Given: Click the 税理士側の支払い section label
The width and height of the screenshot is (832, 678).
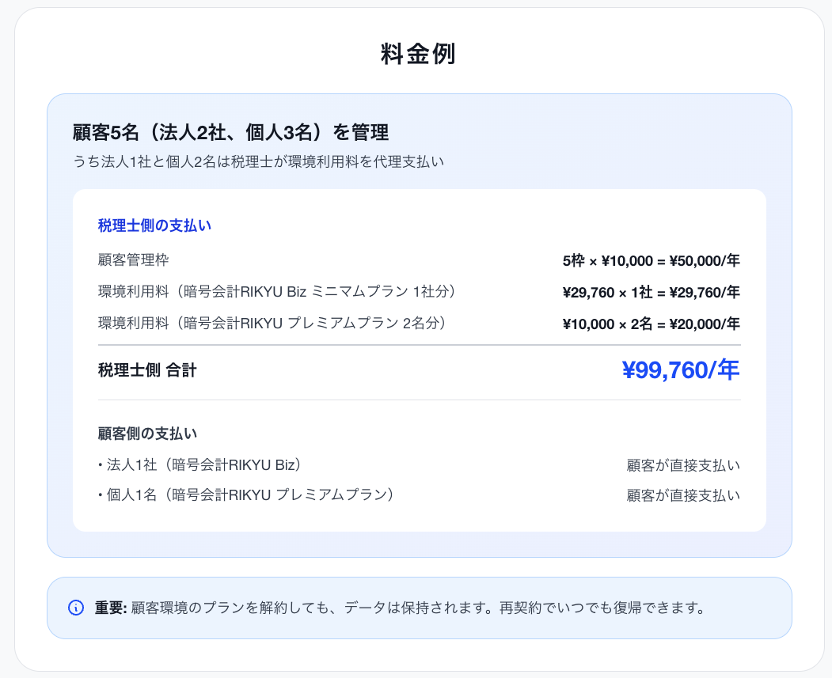Looking at the screenshot, I should point(154,225).
